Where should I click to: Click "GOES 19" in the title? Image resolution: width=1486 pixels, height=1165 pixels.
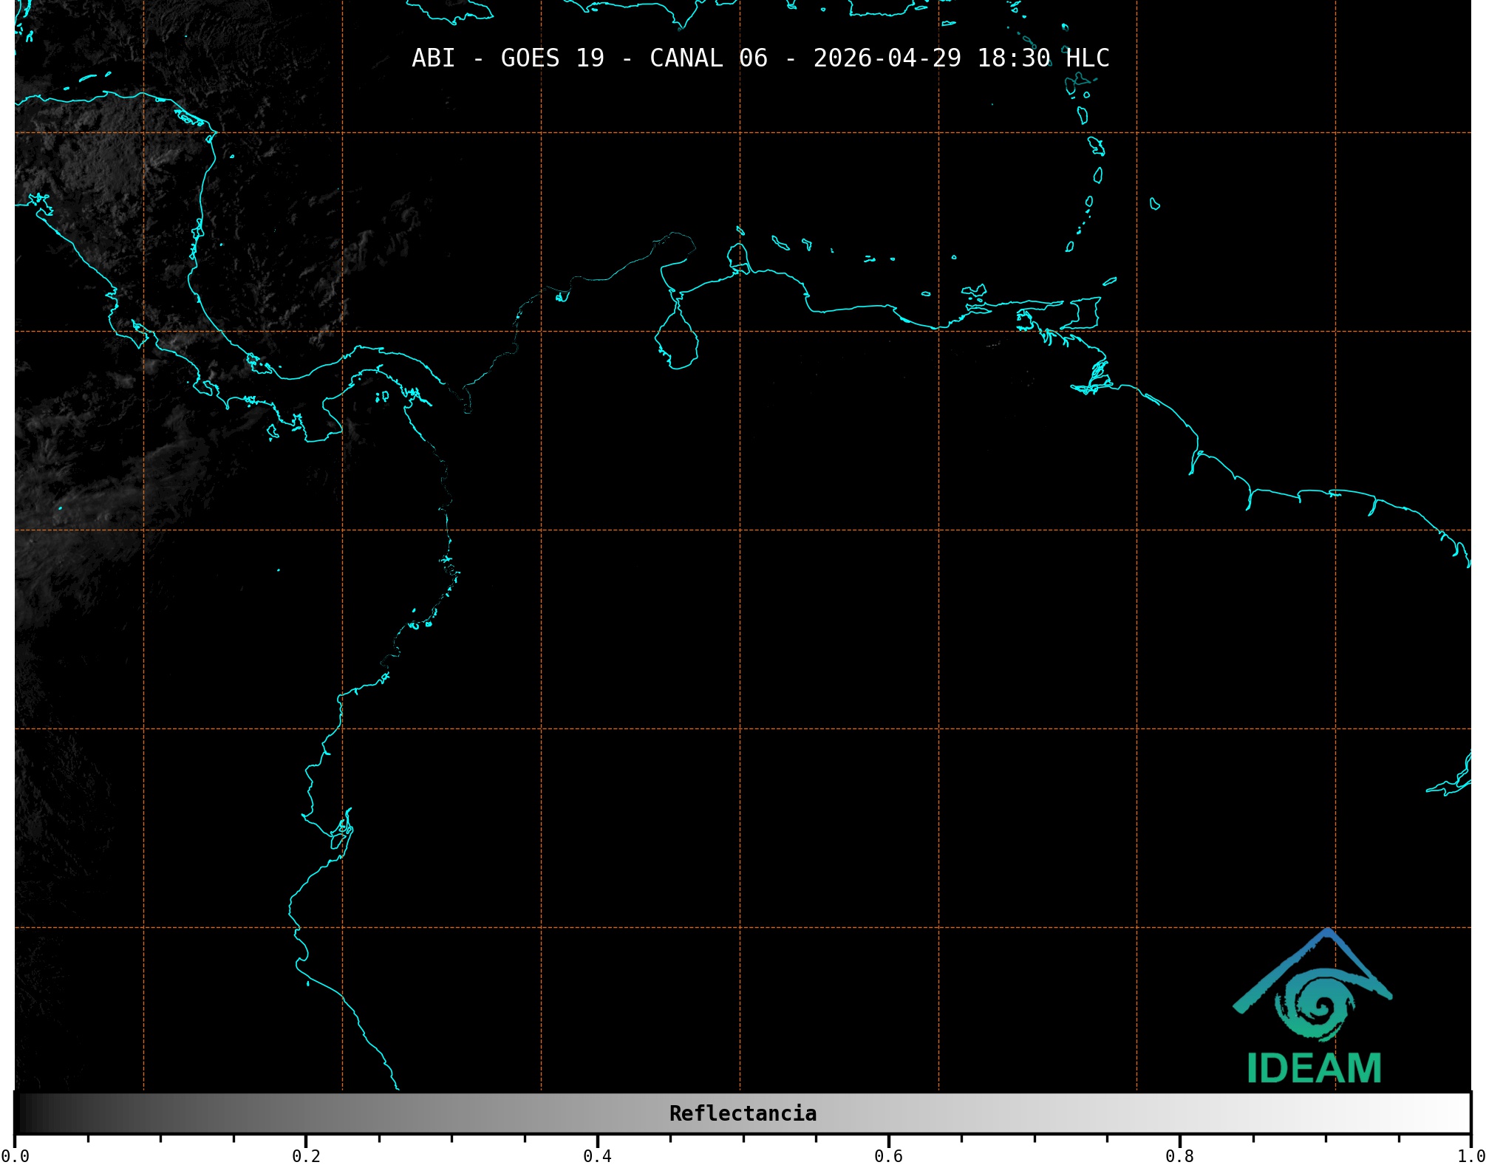coord(552,58)
